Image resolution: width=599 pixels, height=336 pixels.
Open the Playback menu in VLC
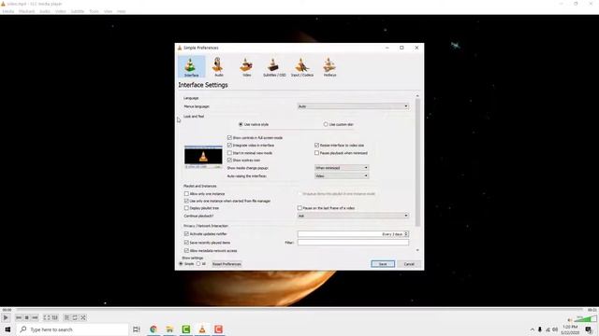(x=27, y=11)
